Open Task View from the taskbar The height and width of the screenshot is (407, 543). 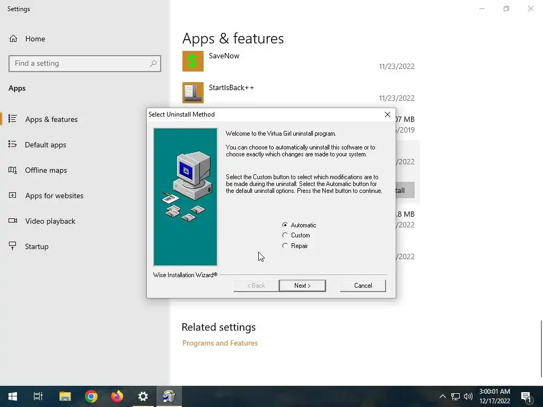[x=38, y=396]
